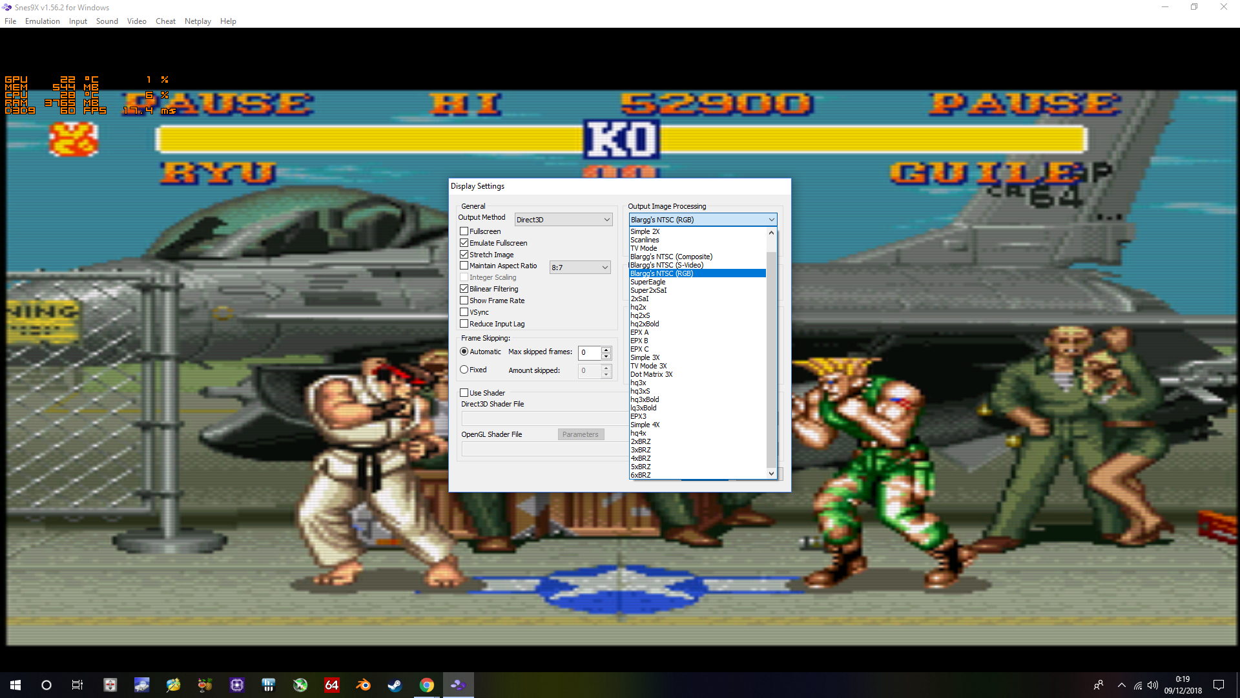
Task: Select the Fixed frame skipping radio
Action: click(464, 370)
